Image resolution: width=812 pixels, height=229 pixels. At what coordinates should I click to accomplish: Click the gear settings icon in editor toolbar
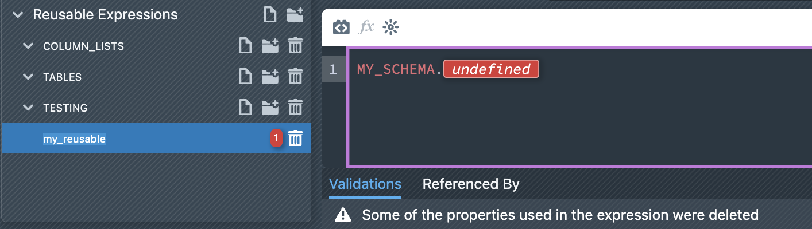[x=390, y=27]
